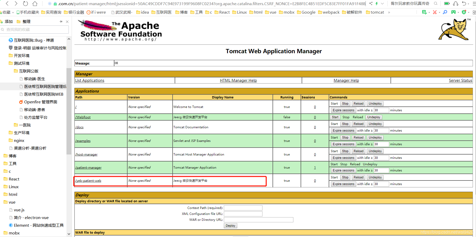Screen dimensions: 476x237
Task: Reload the page with the refresh icon
Action: (x=25, y=4)
